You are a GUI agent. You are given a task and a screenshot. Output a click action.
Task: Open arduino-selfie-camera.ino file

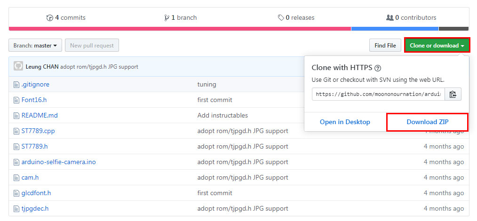(x=58, y=162)
